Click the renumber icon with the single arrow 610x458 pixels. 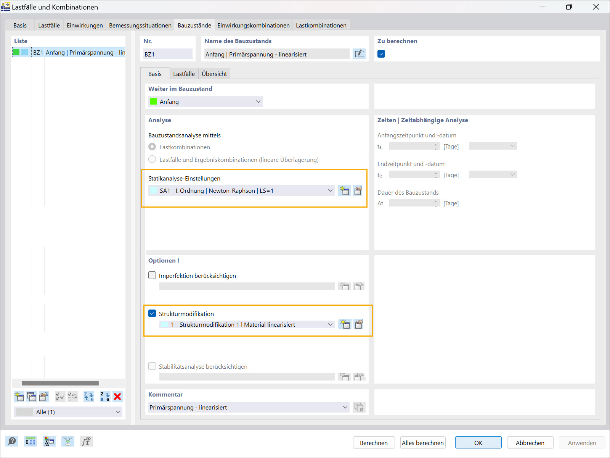click(105, 397)
